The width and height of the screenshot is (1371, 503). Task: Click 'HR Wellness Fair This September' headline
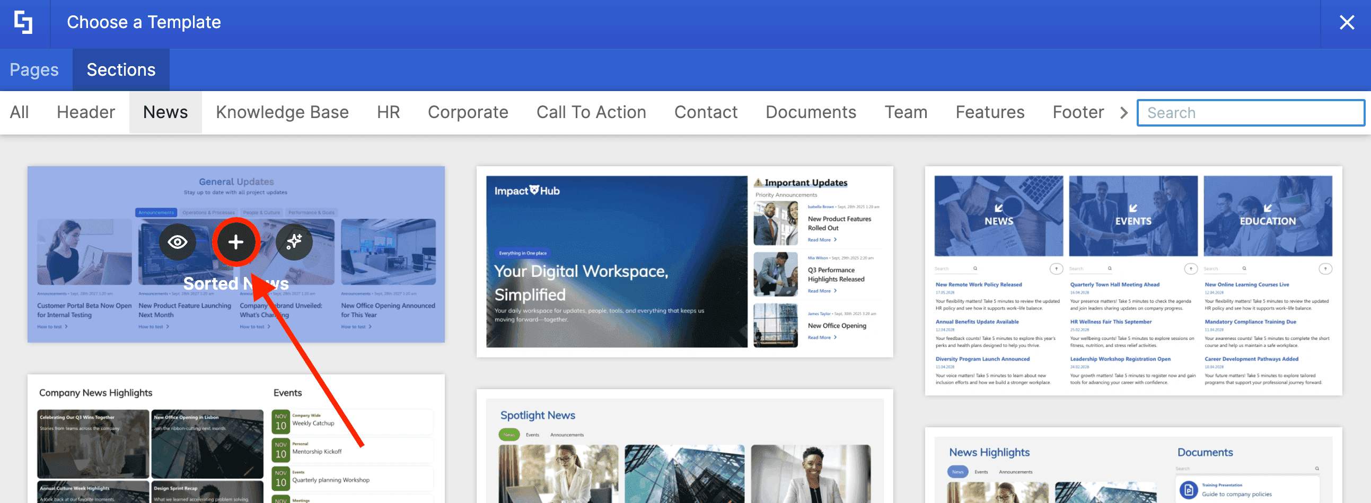click(1111, 322)
